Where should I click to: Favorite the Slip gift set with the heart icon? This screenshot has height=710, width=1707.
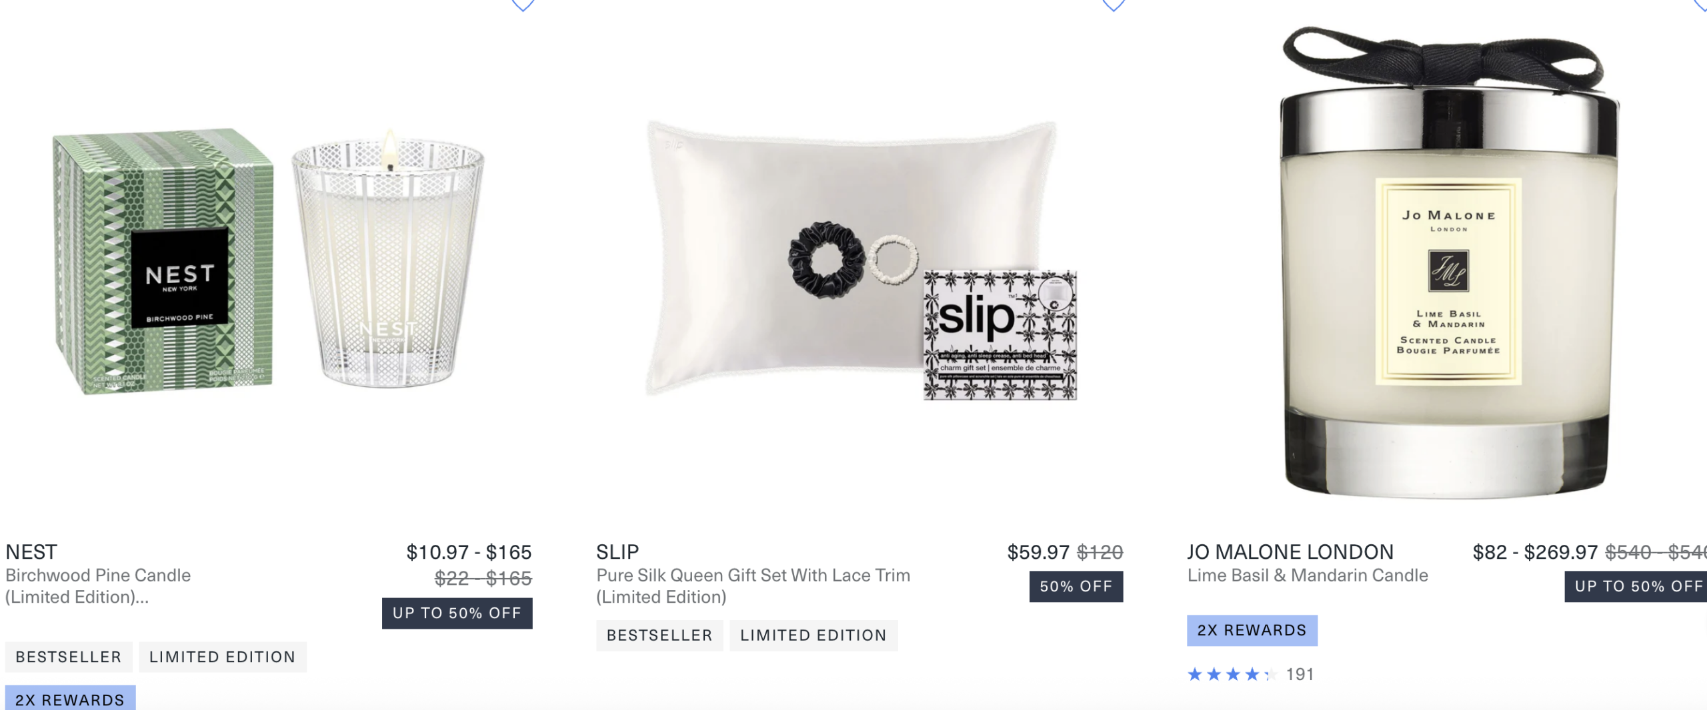[x=1113, y=5]
